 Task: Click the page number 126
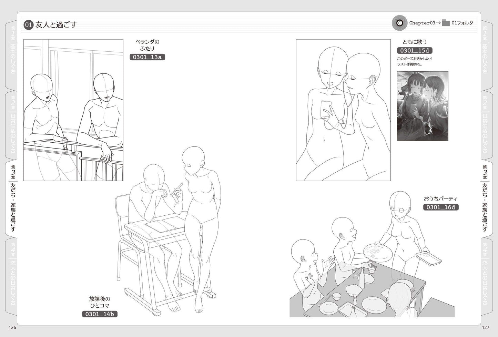[x=12, y=327]
